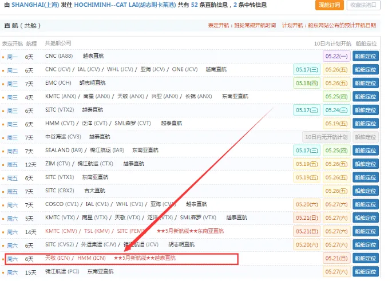Click the 锦江航运 (PCI) carrier name
Viewport: 392px width, 281px height.
click(62, 272)
